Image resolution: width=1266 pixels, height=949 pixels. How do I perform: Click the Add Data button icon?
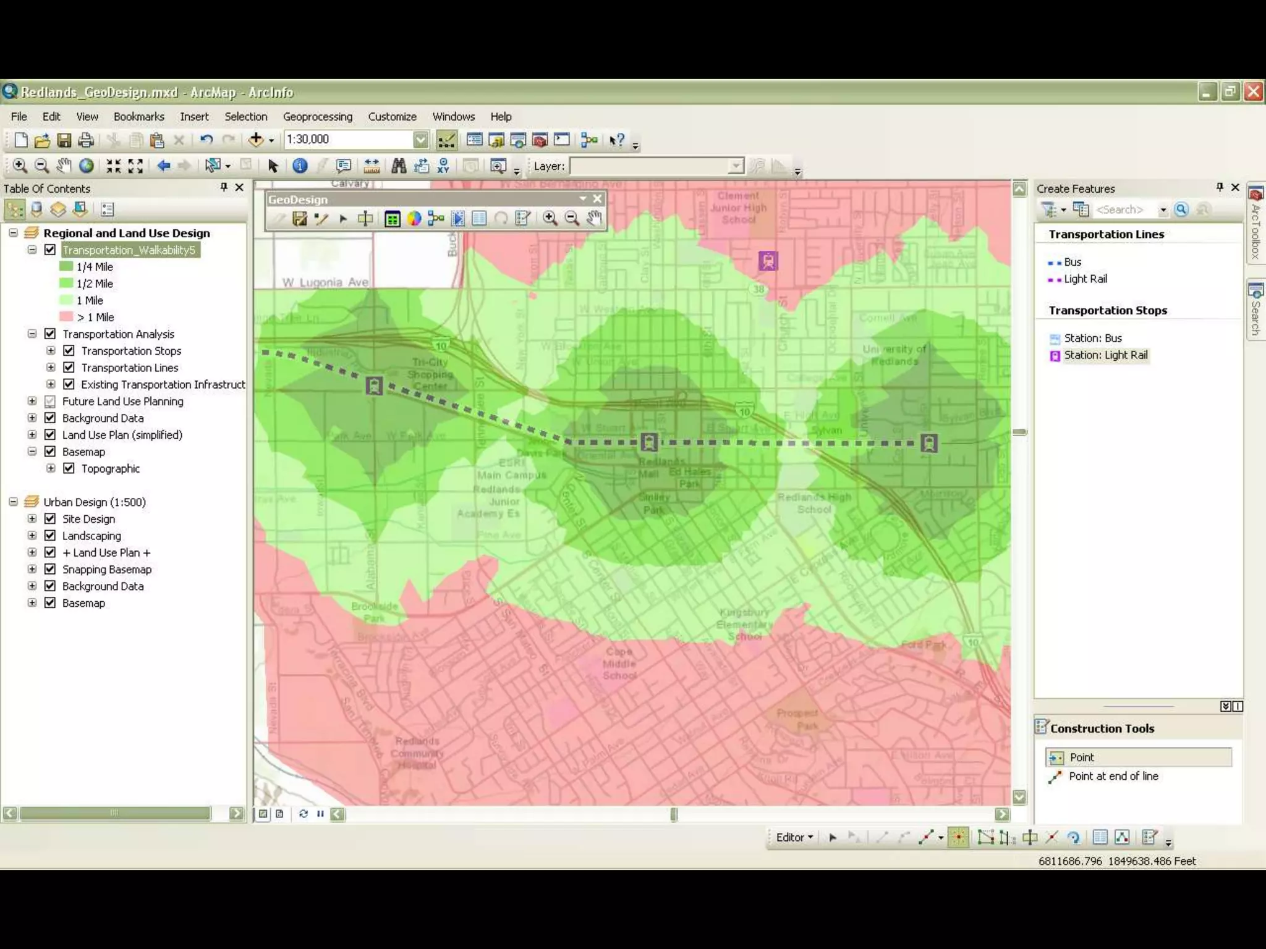click(256, 140)
